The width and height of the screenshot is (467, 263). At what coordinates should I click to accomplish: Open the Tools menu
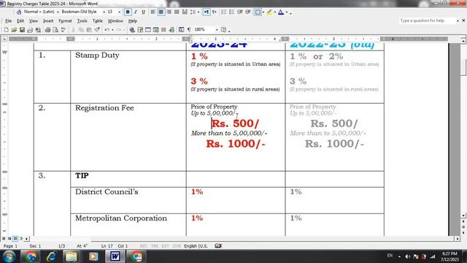(82, 21)
